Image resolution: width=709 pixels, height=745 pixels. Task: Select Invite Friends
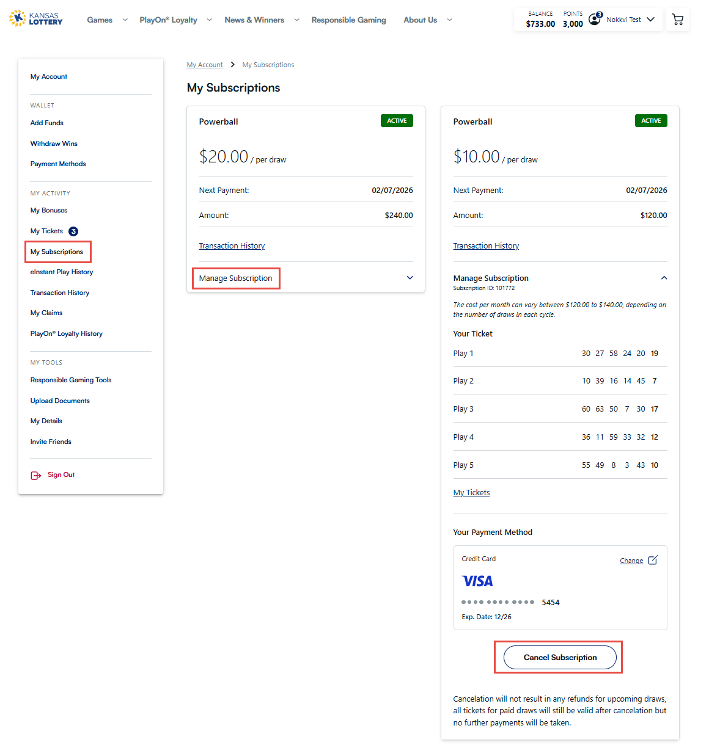51,442
